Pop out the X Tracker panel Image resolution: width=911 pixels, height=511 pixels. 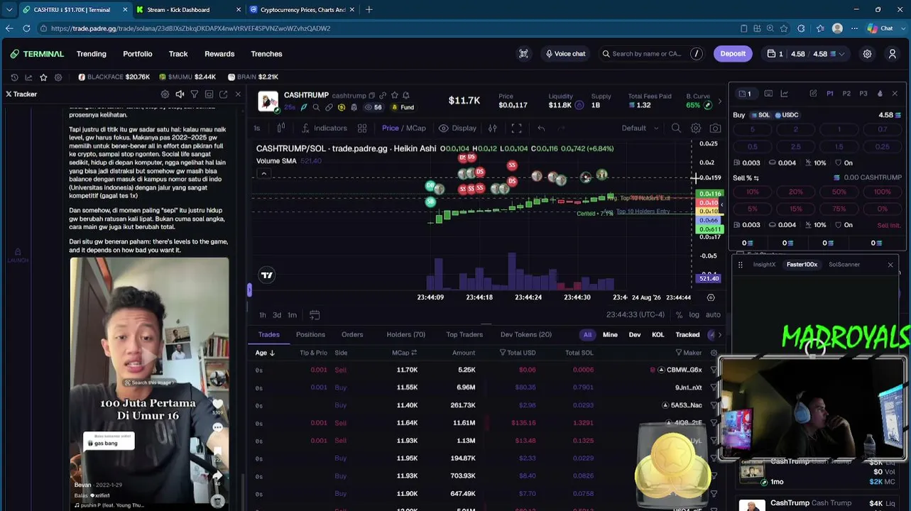coord(224,94)
